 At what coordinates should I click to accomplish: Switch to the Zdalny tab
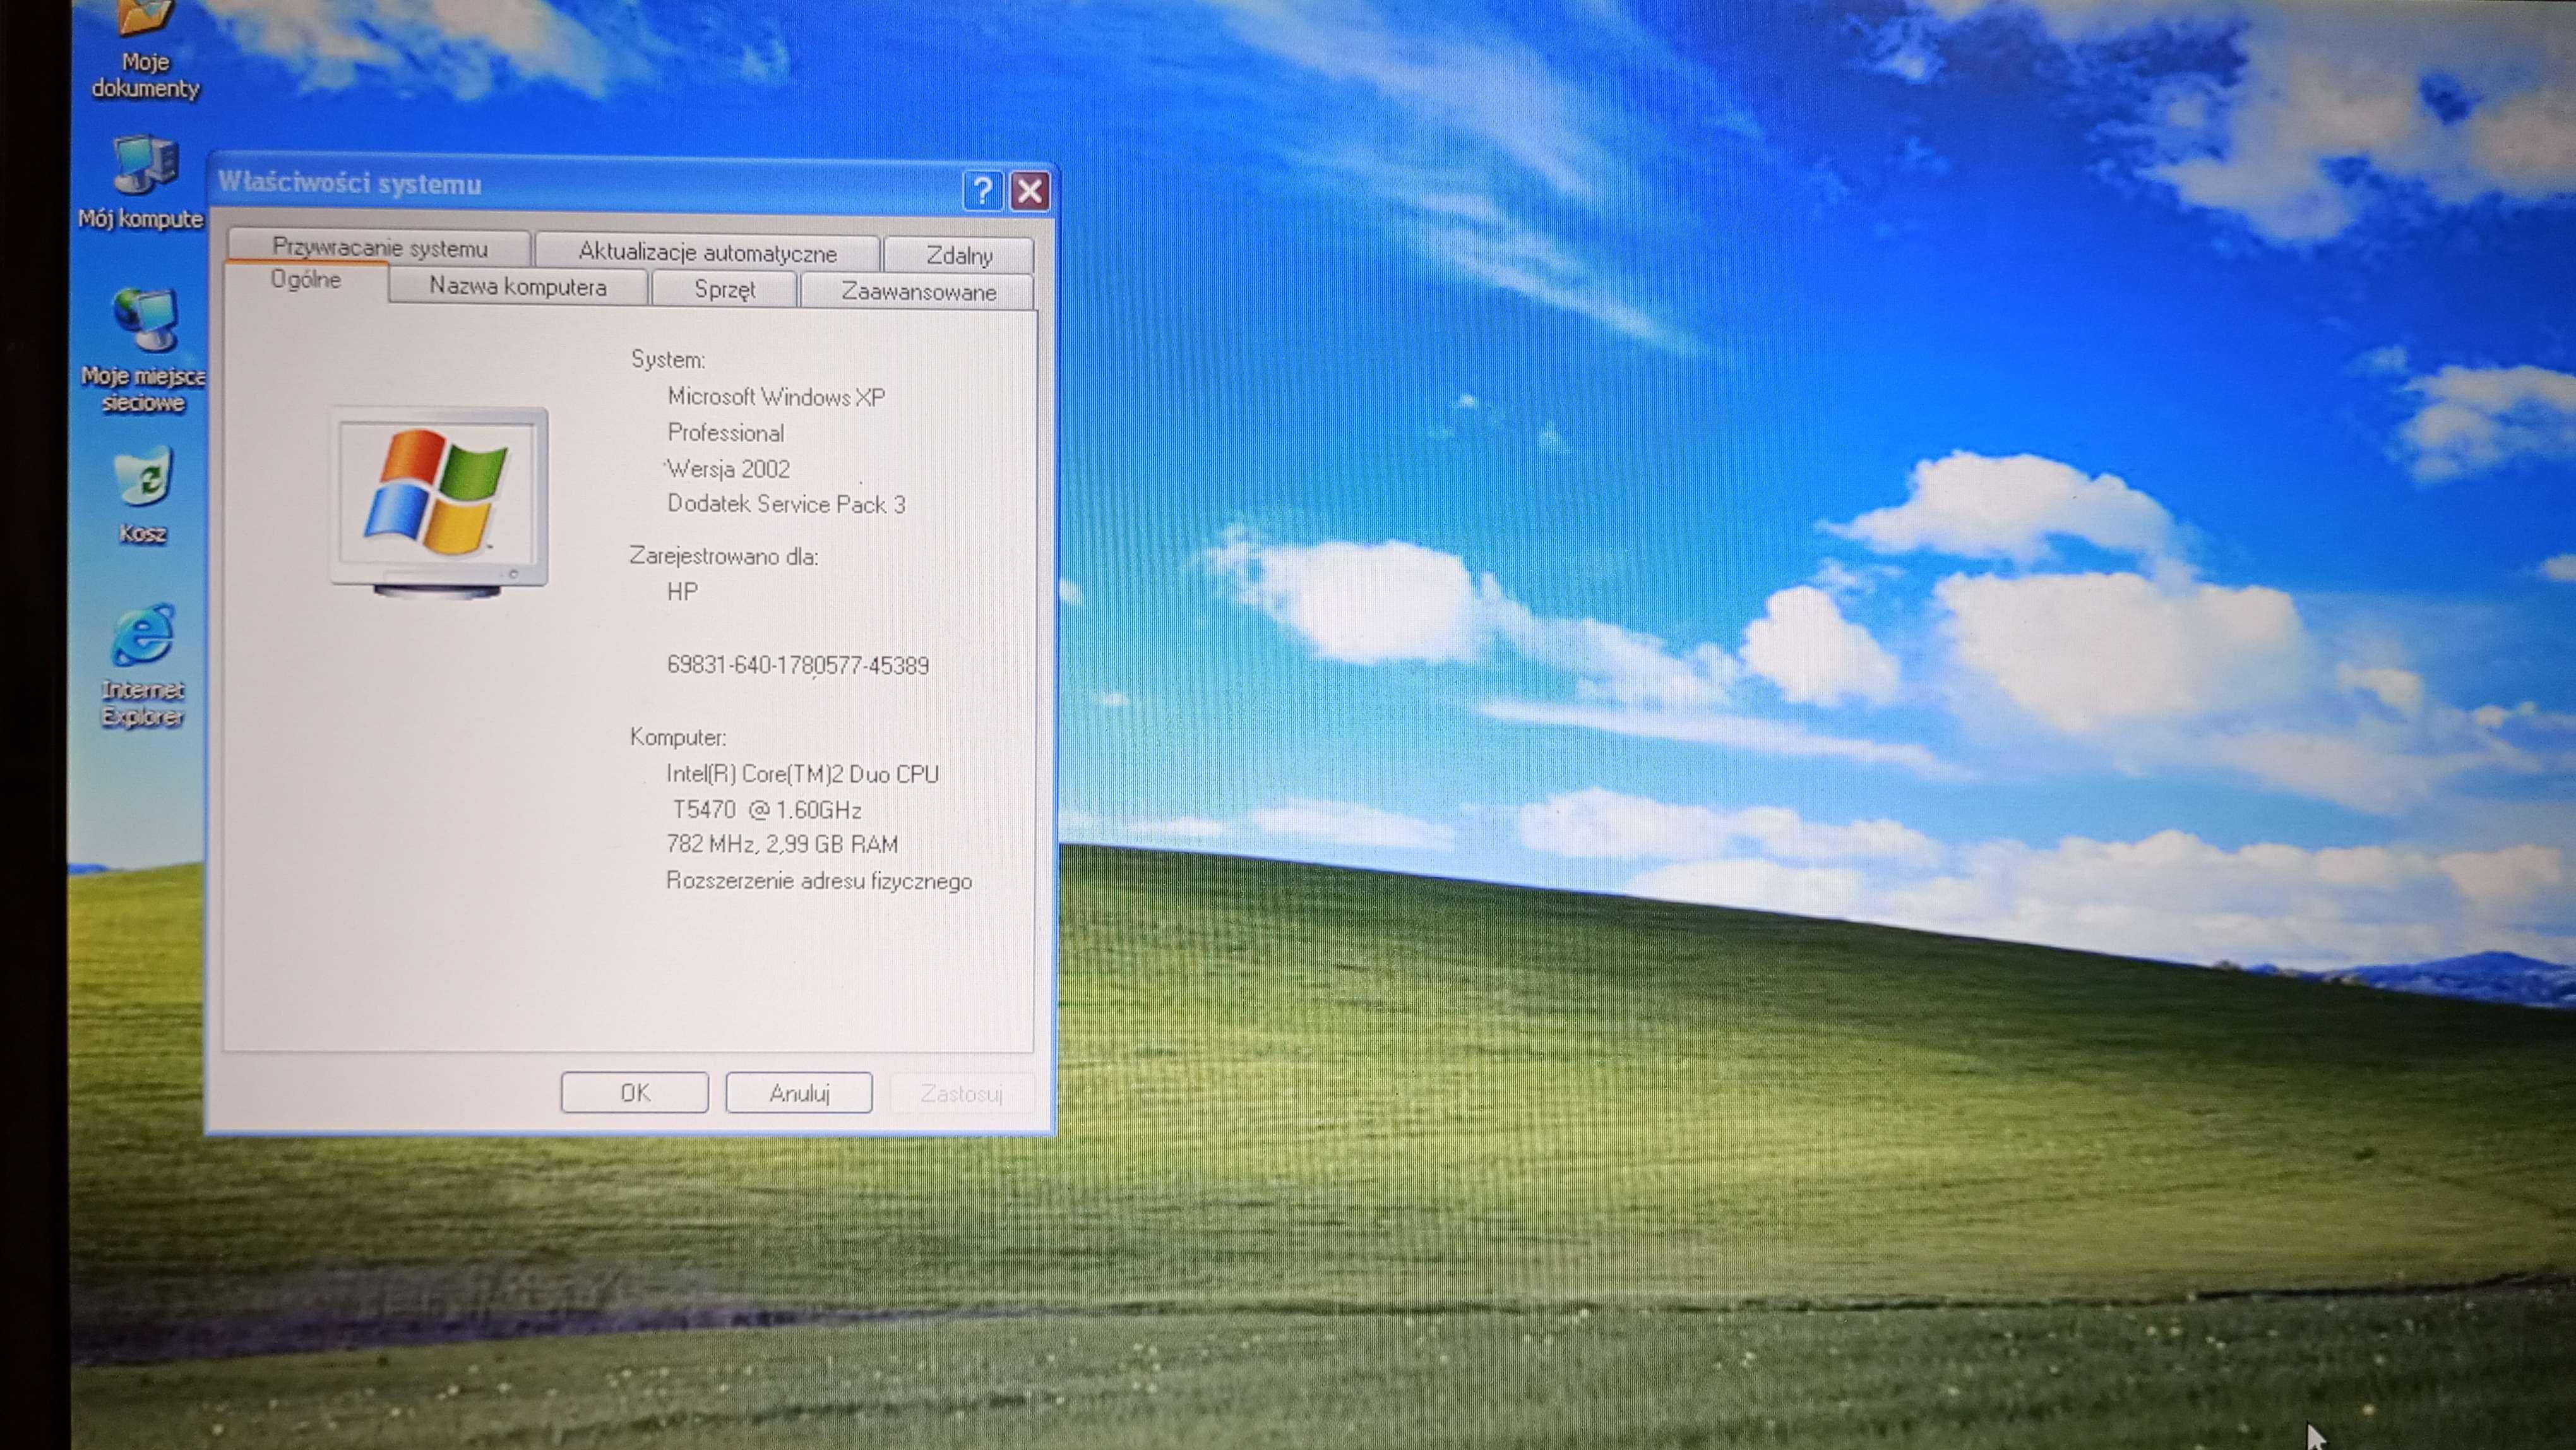point(959,255)
